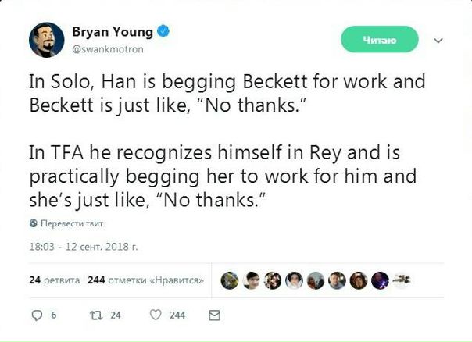This screenshot has width=472, height=342.
Task: Click the globe icon beside Перевести твит
Action: click(x=33, y=223)
